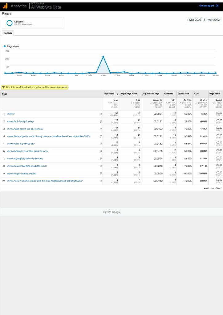
Task: Click pop-out icon for /news/hd8-family-funday/ row
Action: click(x=101, y=122)
